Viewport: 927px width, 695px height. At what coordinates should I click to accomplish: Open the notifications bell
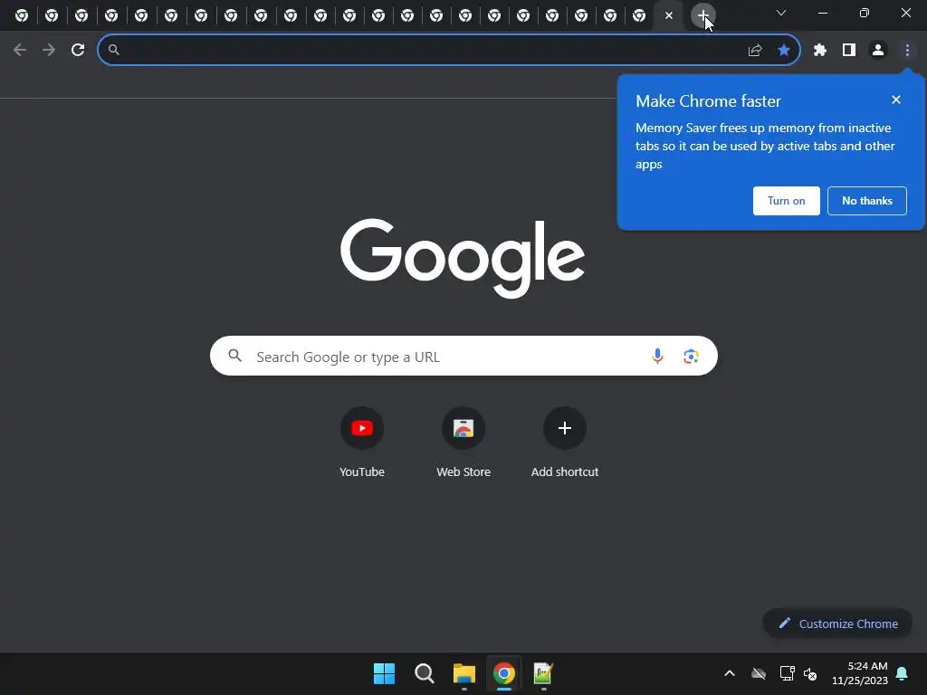pos(903,673)
